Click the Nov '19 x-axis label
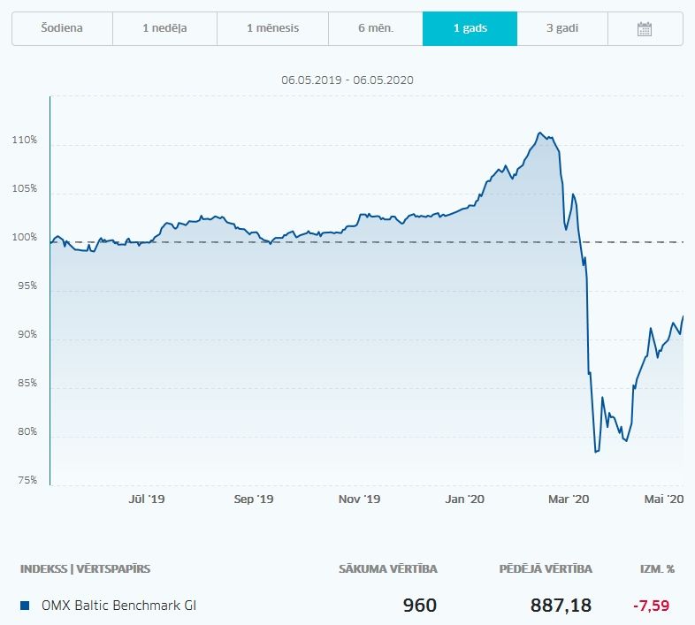The width and height of the screenshot is (695, 625). coord(360,499)
